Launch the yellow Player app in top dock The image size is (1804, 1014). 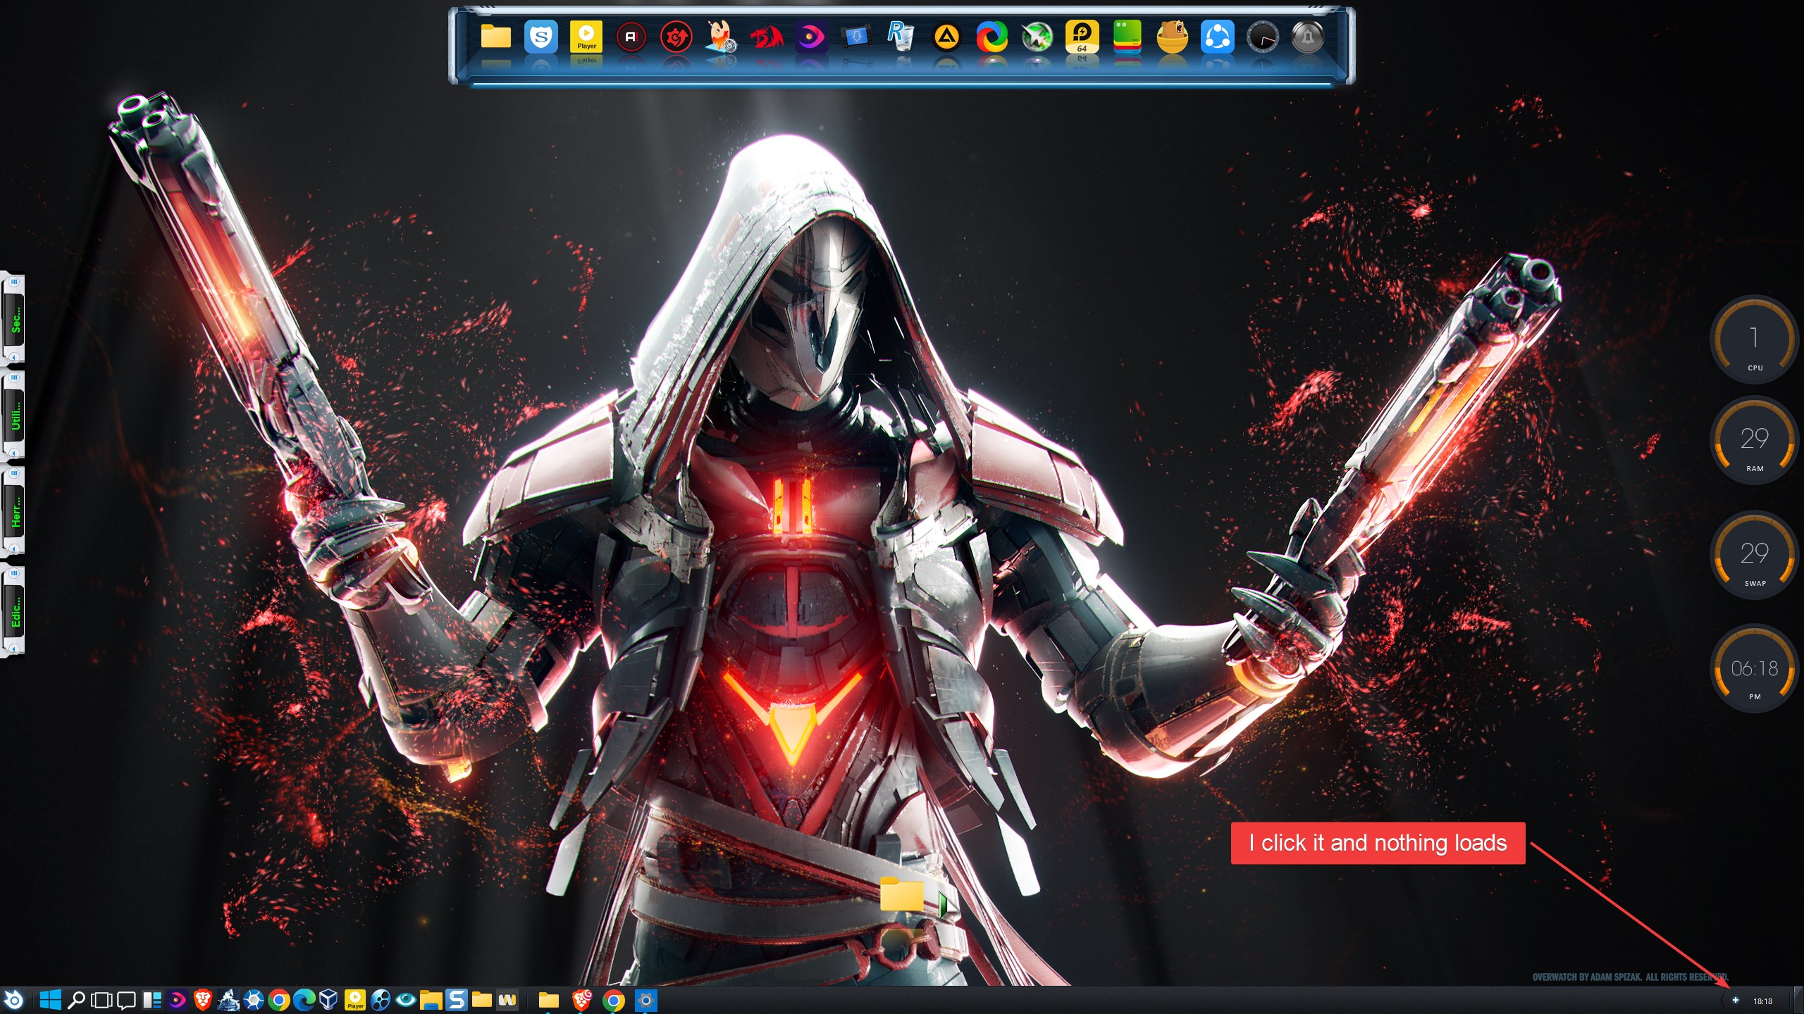click(586, 37)
